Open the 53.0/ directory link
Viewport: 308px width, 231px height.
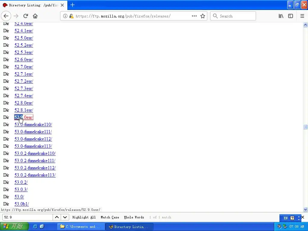point(19,197)
